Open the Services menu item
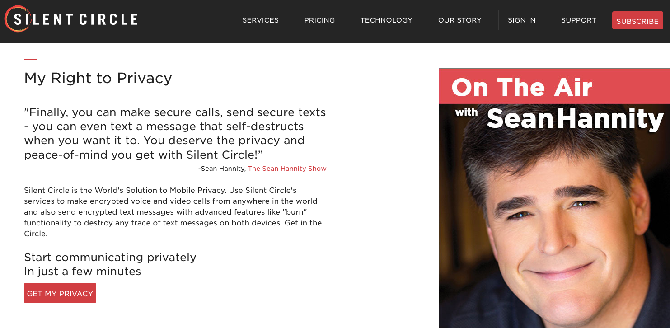 pyautogui.click(x=261, y=20)
